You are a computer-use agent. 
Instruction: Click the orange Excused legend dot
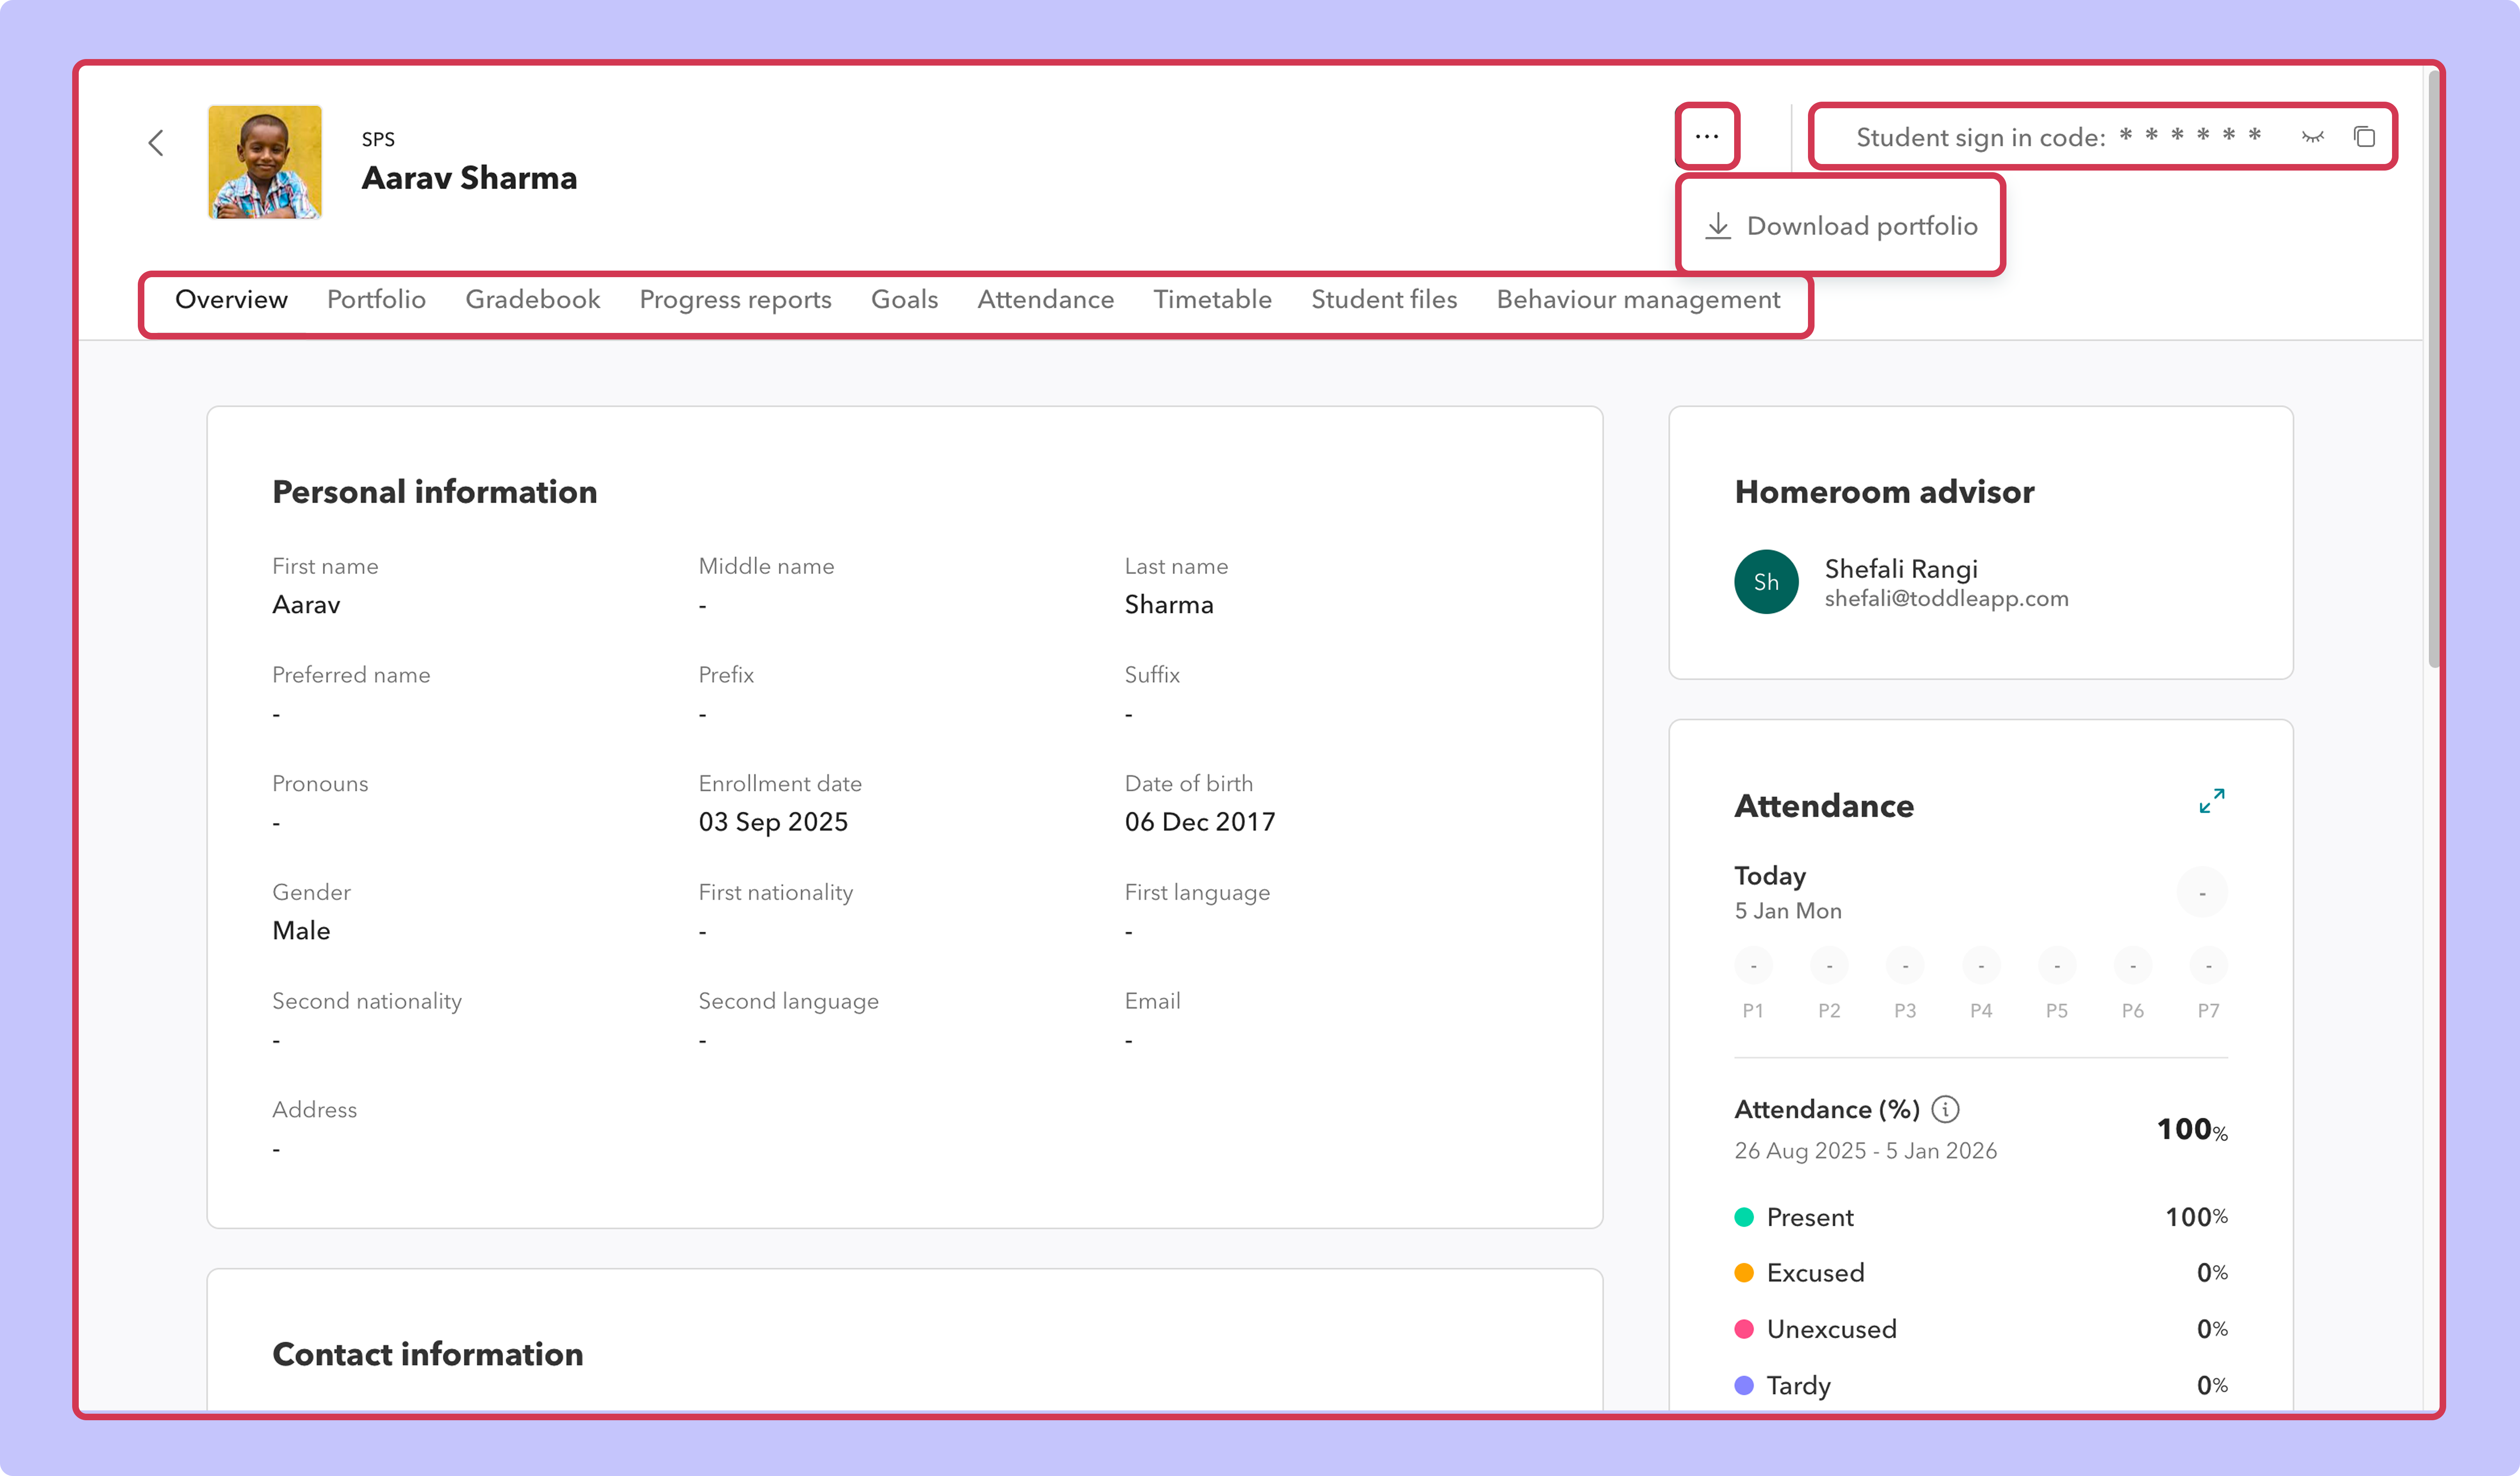tap(1744, 1272)
